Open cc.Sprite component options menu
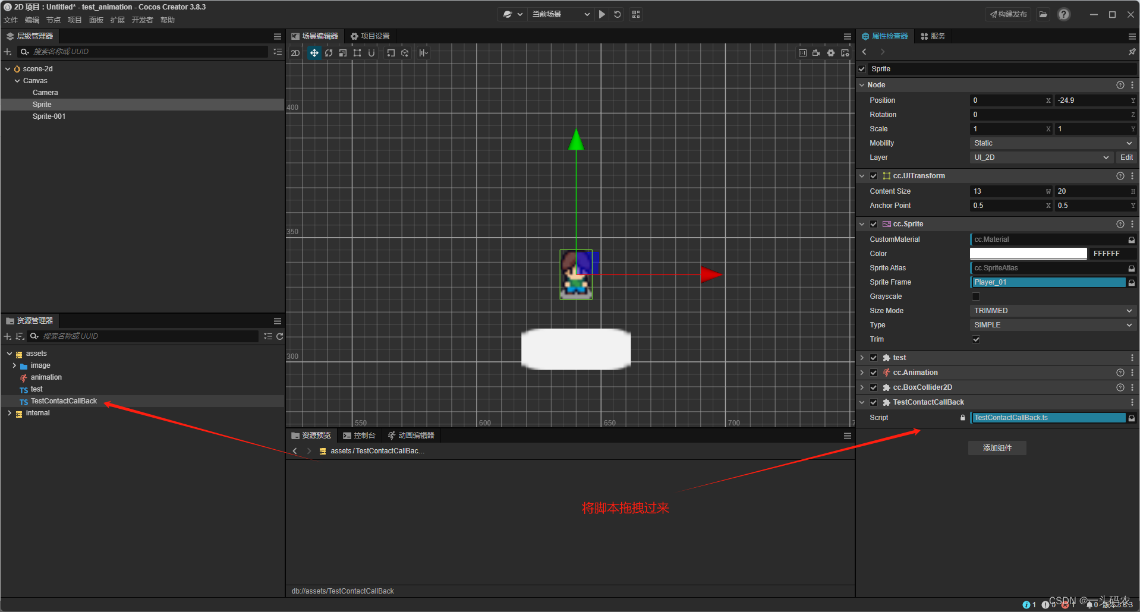1140x612 pixels. tap(1132, 224)
